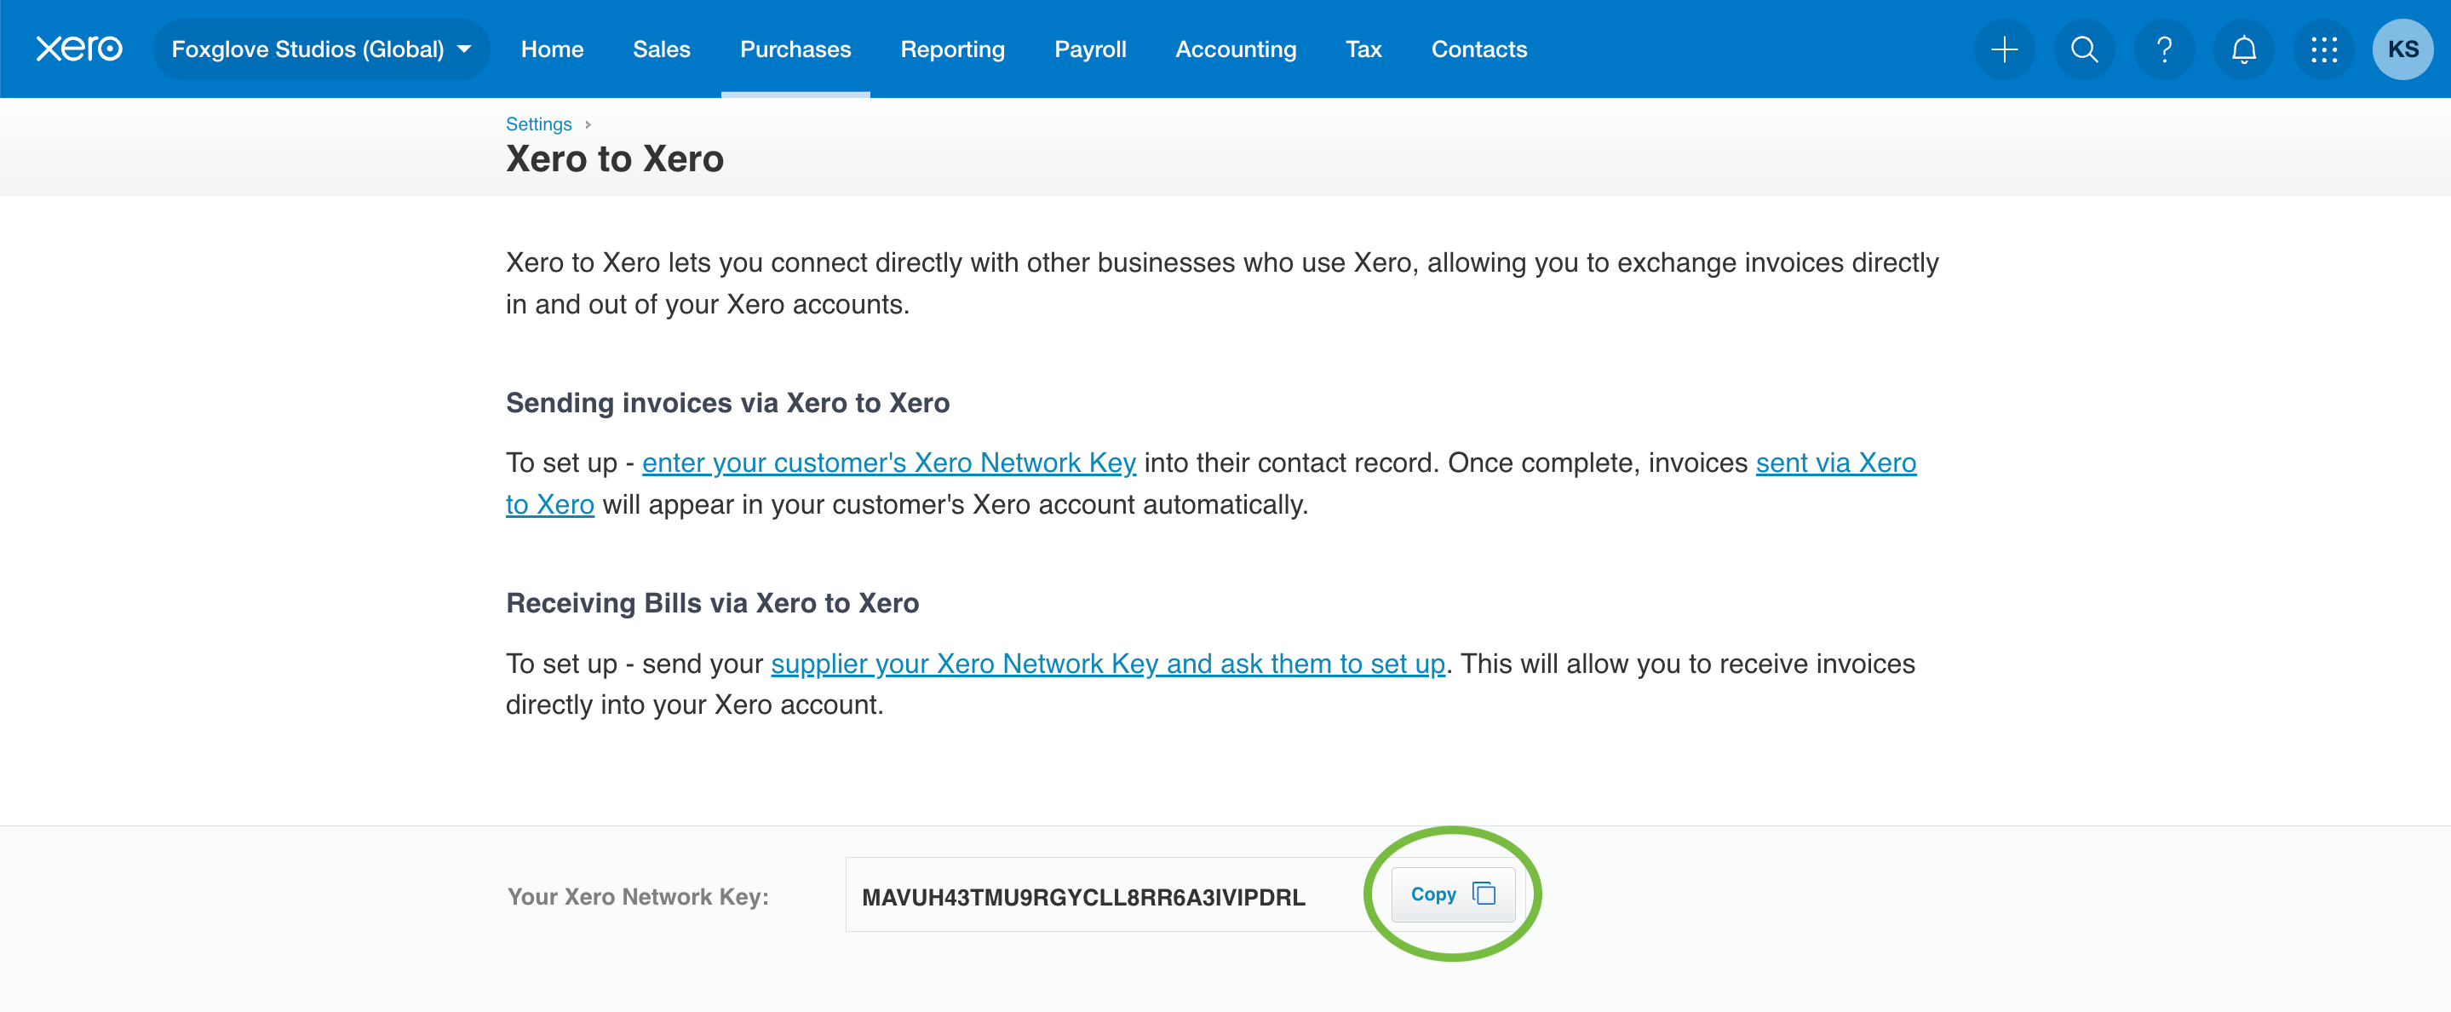The image size is (2451, 1012).
Task: Click the Xero logo
Action: pyautogui.click(x=79, y=49)
